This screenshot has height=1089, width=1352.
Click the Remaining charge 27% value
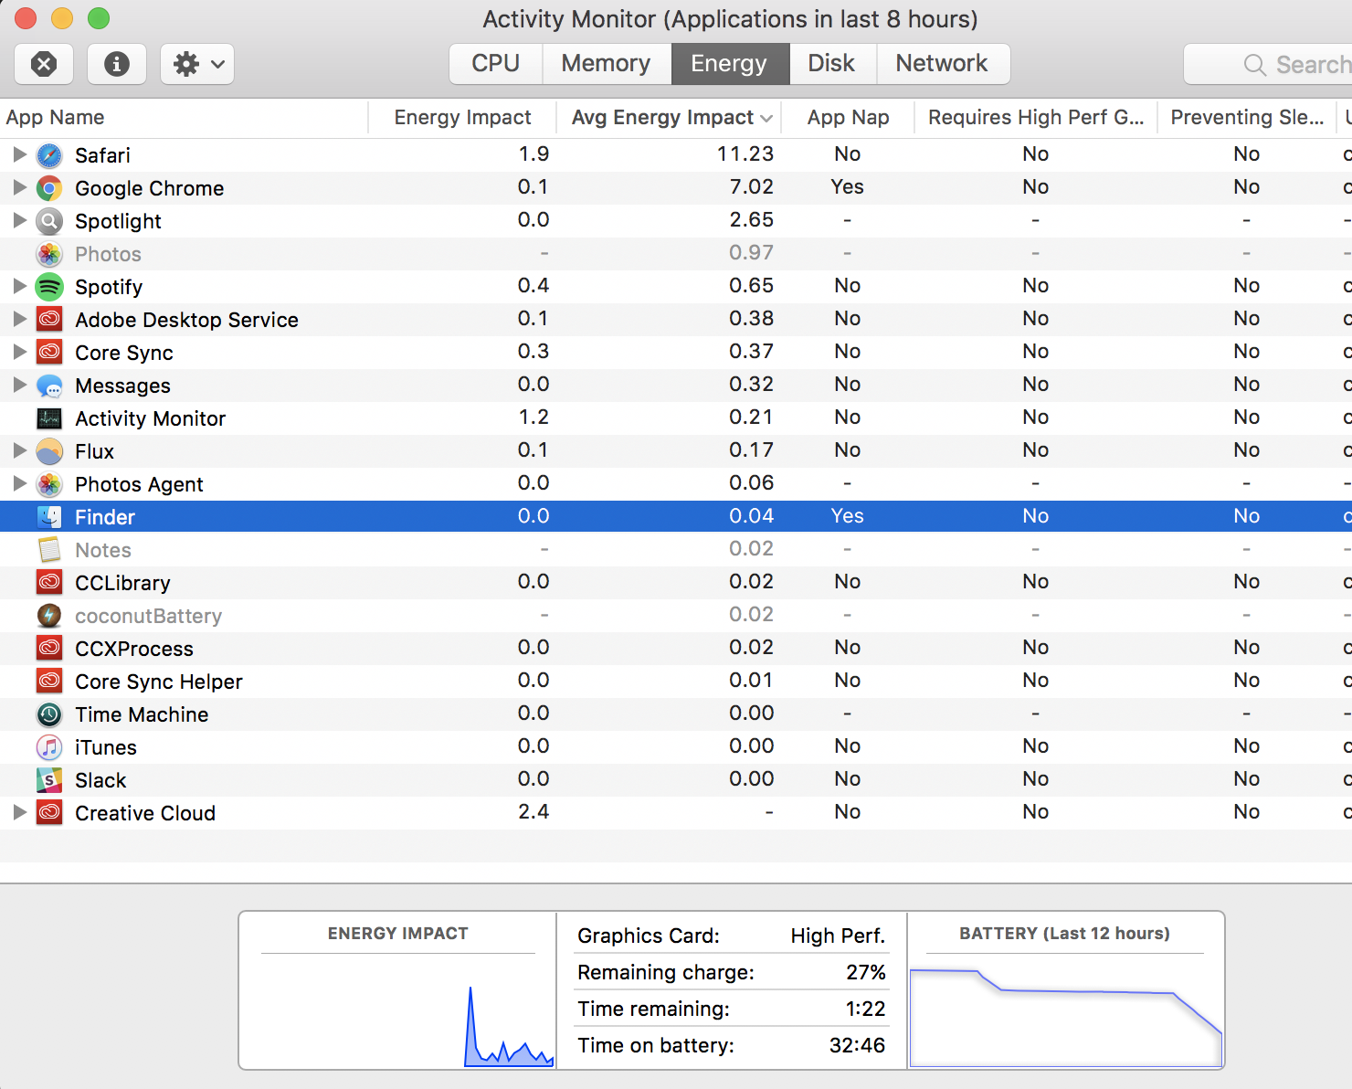click(866, 972)
